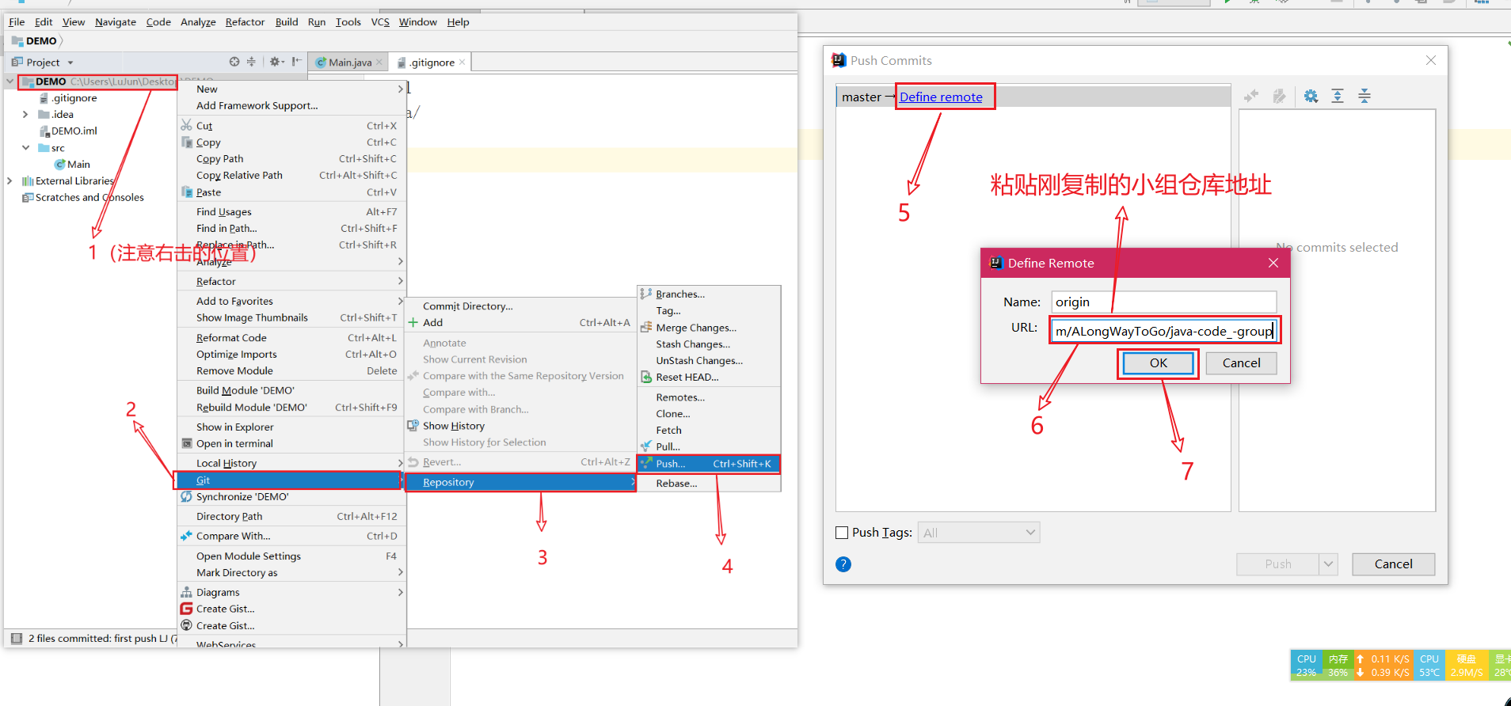Click the GitHub Create Gist icon
This screenshot has width=1511, height=706.
(x=187, y=625)
